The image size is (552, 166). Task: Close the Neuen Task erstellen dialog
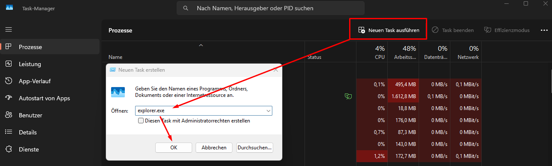click(275, 70)
